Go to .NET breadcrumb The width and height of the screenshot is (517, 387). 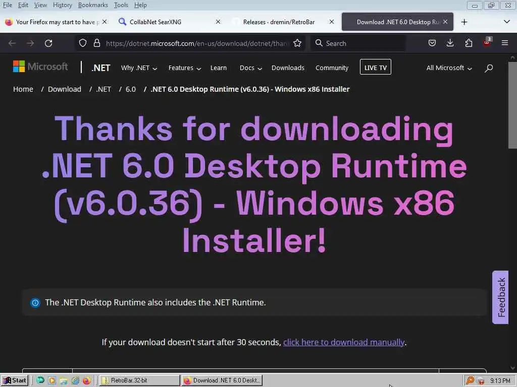pos(103,89)
